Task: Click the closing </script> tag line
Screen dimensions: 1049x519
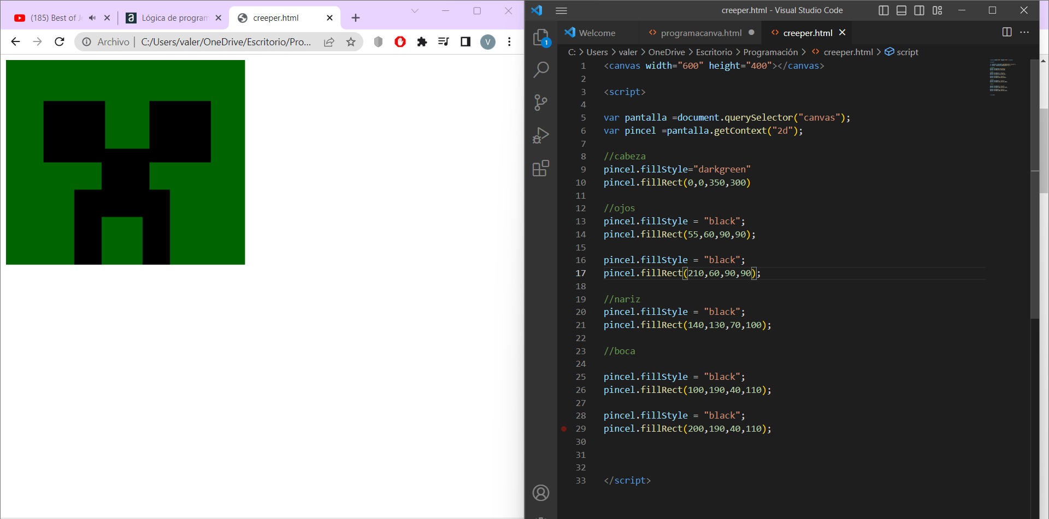Action: tap(627, 480)
